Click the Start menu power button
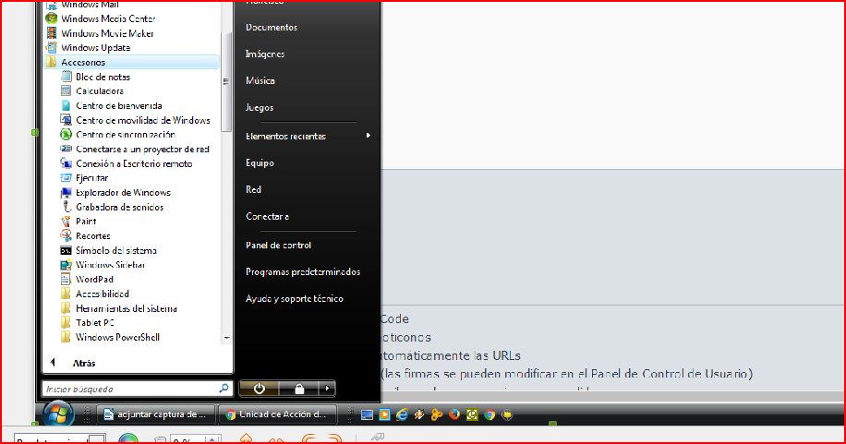846x444 pixels. click(259, 389)
